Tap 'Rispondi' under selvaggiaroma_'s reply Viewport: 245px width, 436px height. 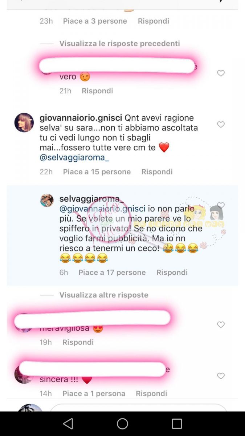pyautogui.click(x=172, y=272)
